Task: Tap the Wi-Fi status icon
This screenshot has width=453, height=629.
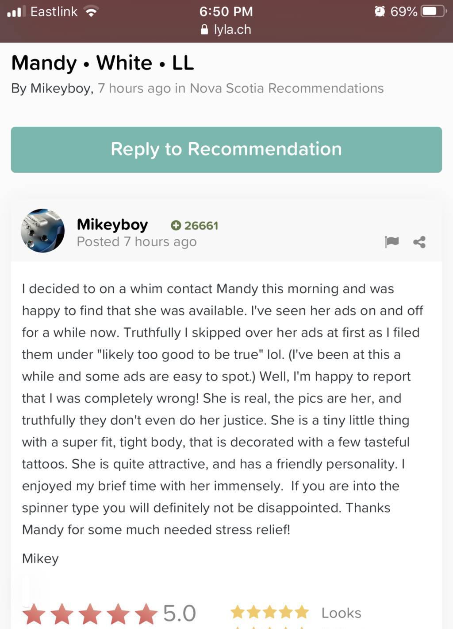Action: point(91,12)
